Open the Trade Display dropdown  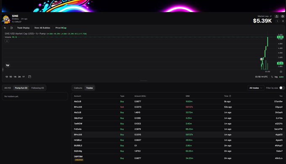coord(24,28)
